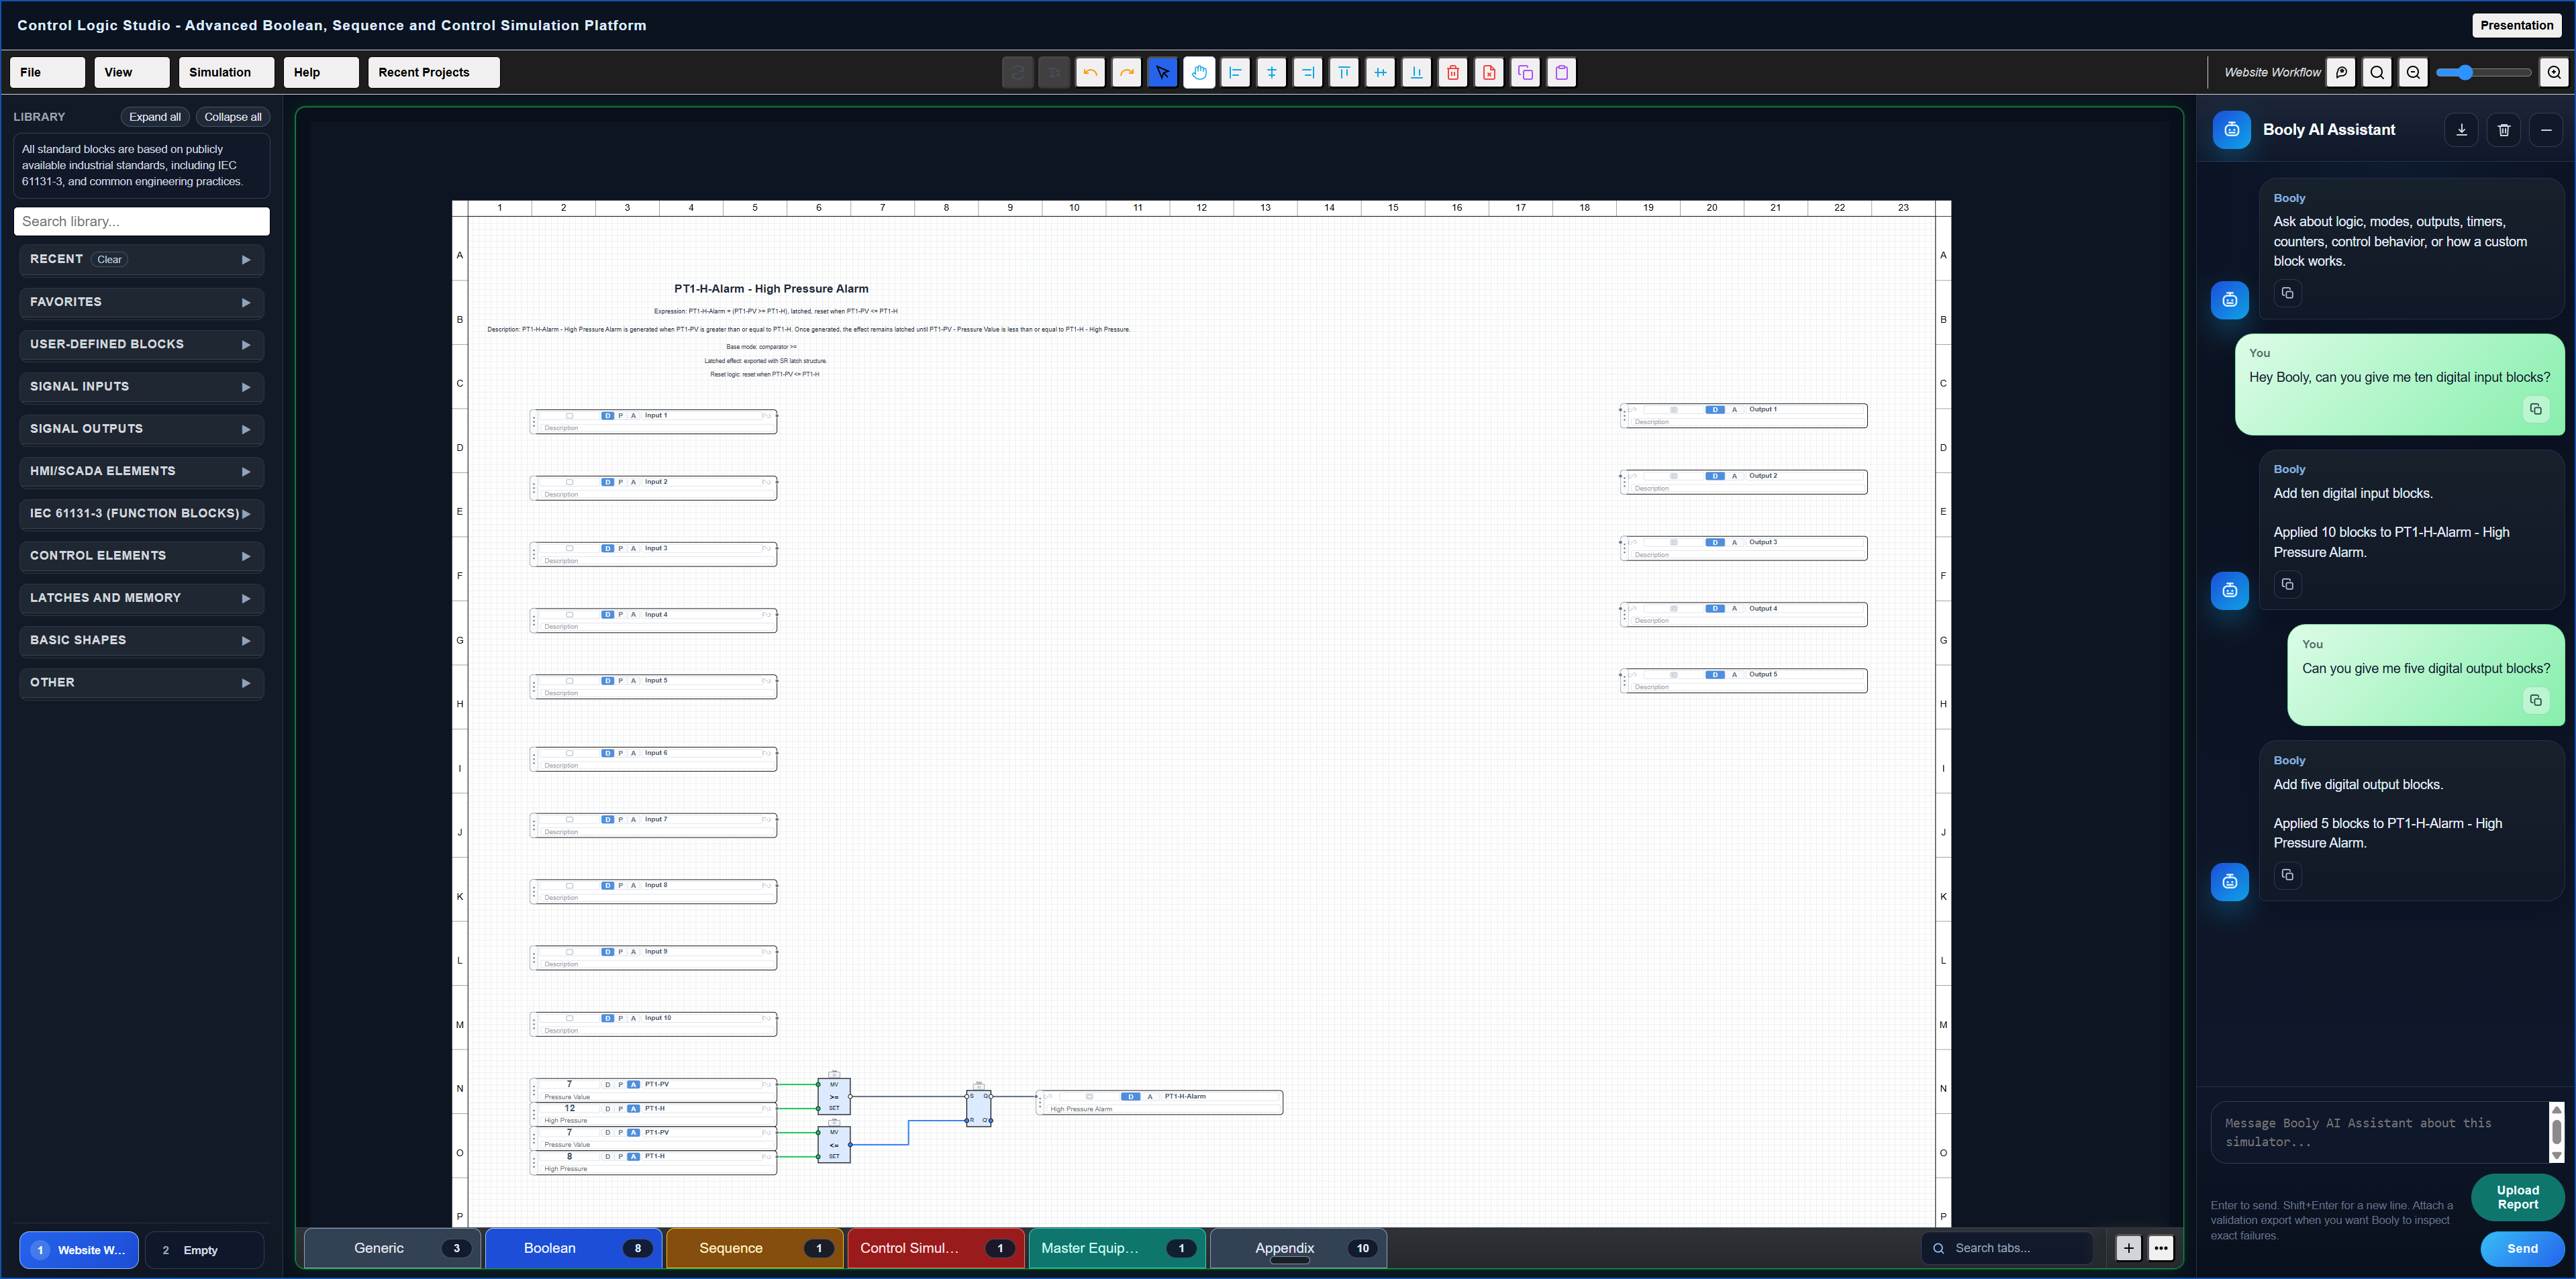The width and height of the screenshot is (2576, 1279).
Task: Activate the pointer select tool
Action: click(x=1163, y=72)
